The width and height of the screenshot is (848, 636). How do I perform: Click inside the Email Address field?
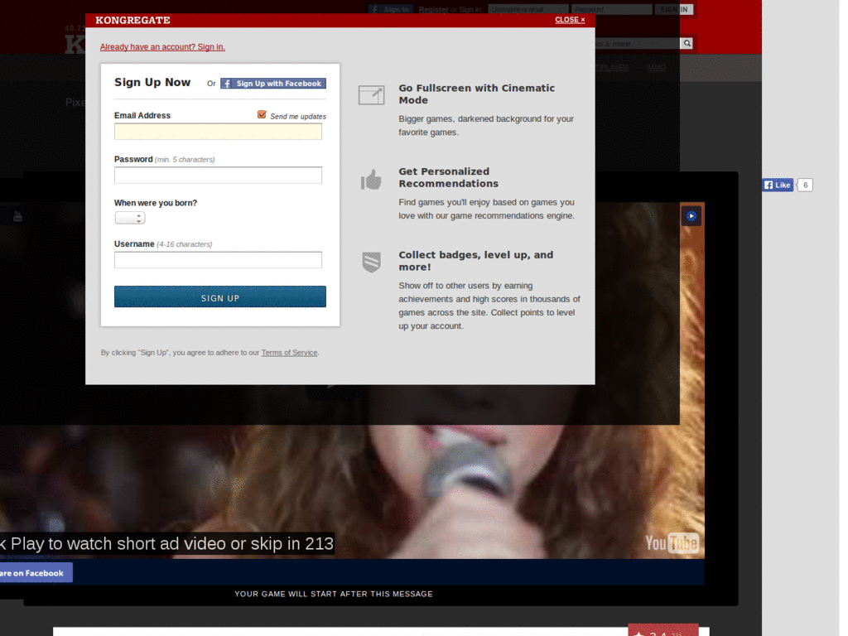(x=218, y=131)
